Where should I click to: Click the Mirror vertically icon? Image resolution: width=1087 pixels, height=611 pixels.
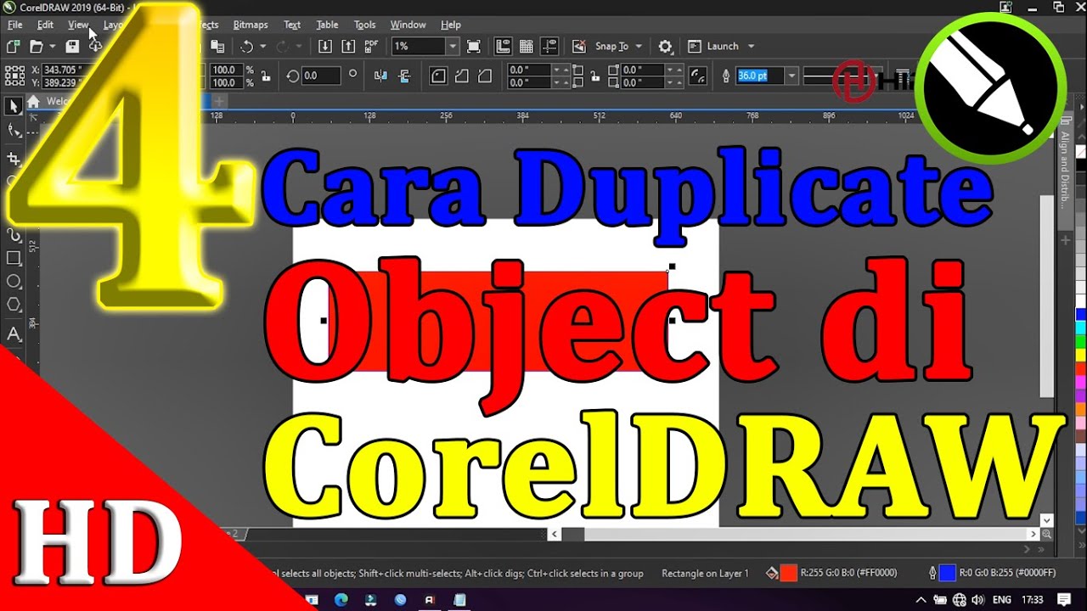[x=404, y=76]
